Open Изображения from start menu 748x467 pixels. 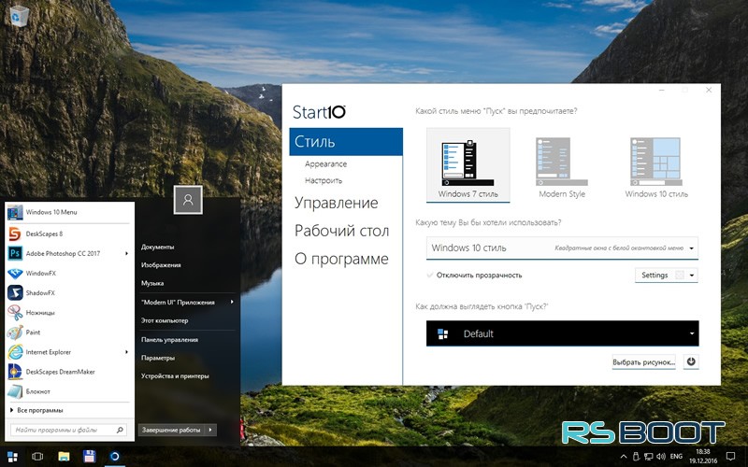(161, 265)
